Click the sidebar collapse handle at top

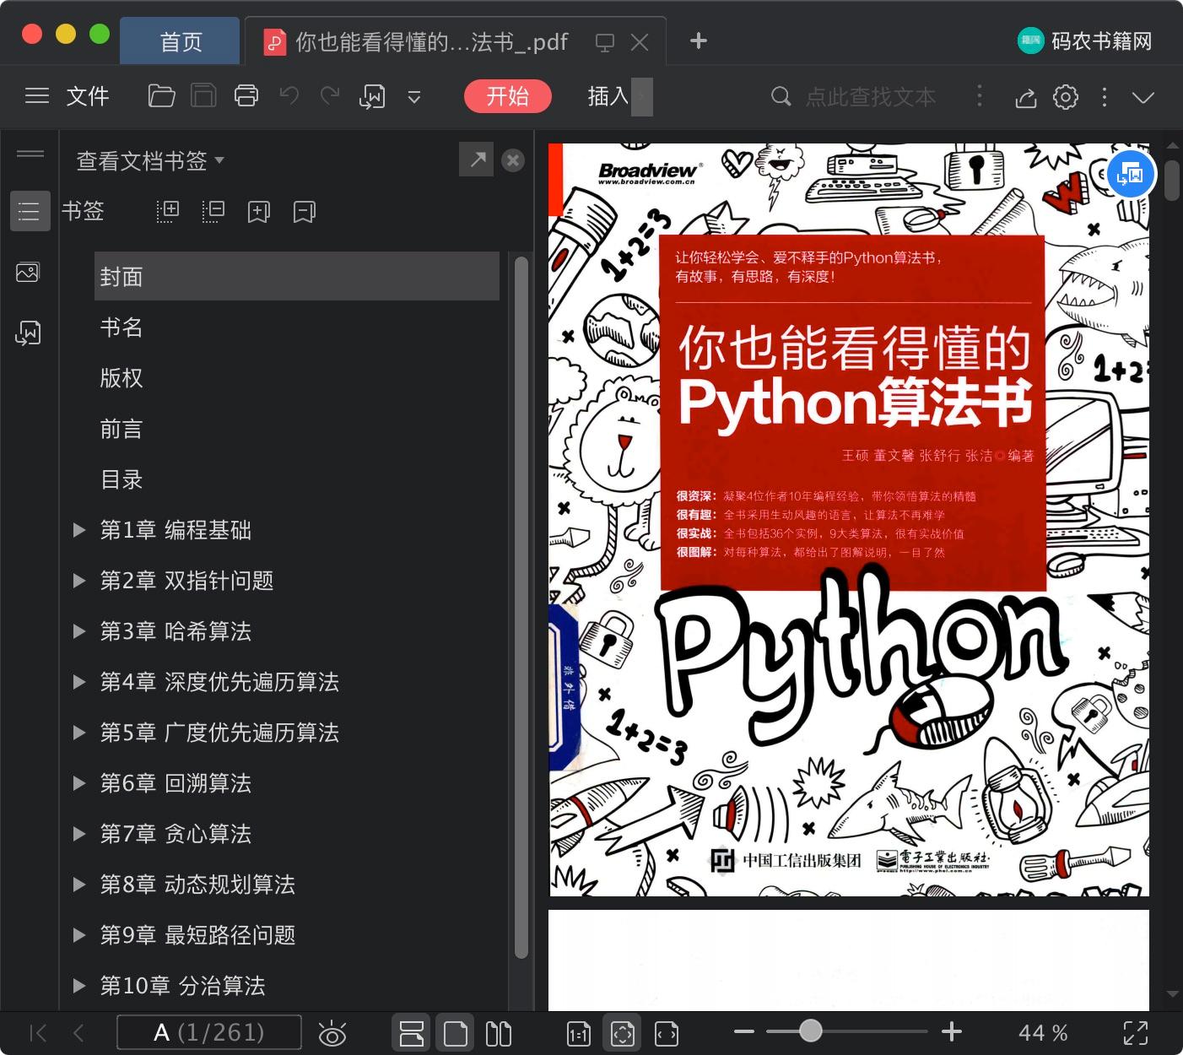pos(30,153)
